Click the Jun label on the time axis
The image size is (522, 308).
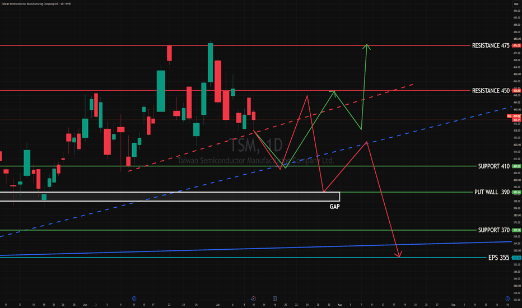point(85,305)
